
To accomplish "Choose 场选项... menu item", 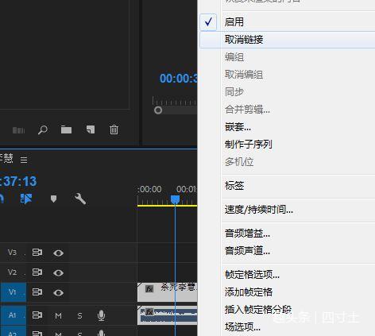I will pos(288,327).
